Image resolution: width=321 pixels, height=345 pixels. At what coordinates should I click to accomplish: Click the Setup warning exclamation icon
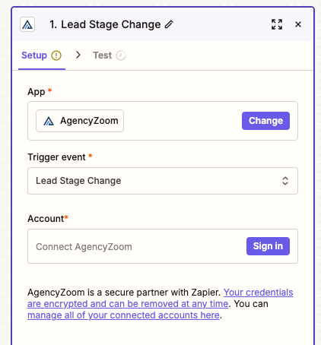point(56,55)
